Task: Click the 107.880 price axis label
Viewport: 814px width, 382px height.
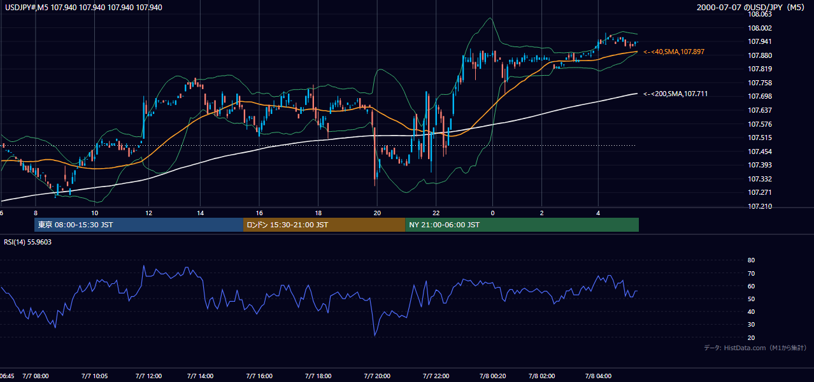Action: pos(760,55)
